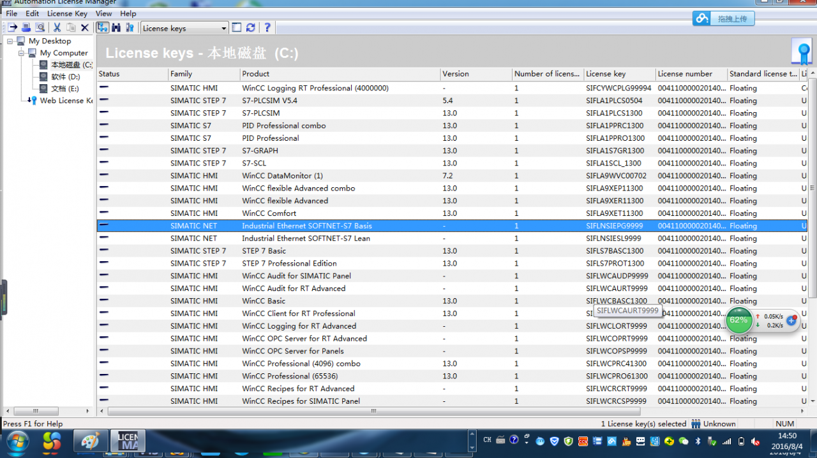The width and height of the screenshot is (817, 458).
Task: Open the File menu
Action: pos(11,13)
